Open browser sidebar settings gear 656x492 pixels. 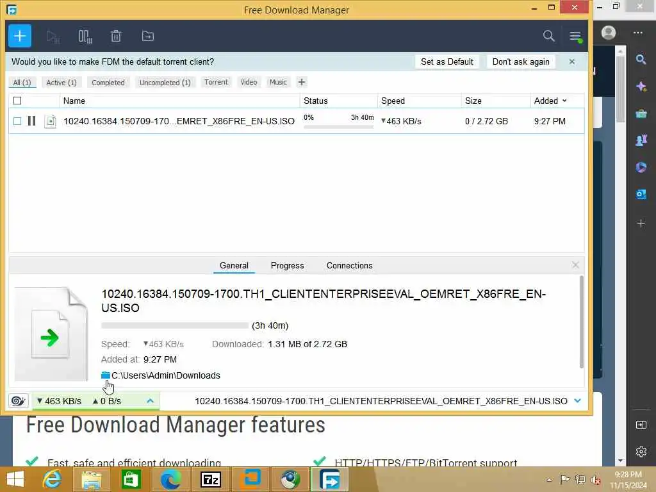point(641,452)
